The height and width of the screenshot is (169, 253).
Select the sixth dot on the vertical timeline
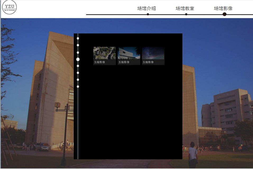coord(78,73)
